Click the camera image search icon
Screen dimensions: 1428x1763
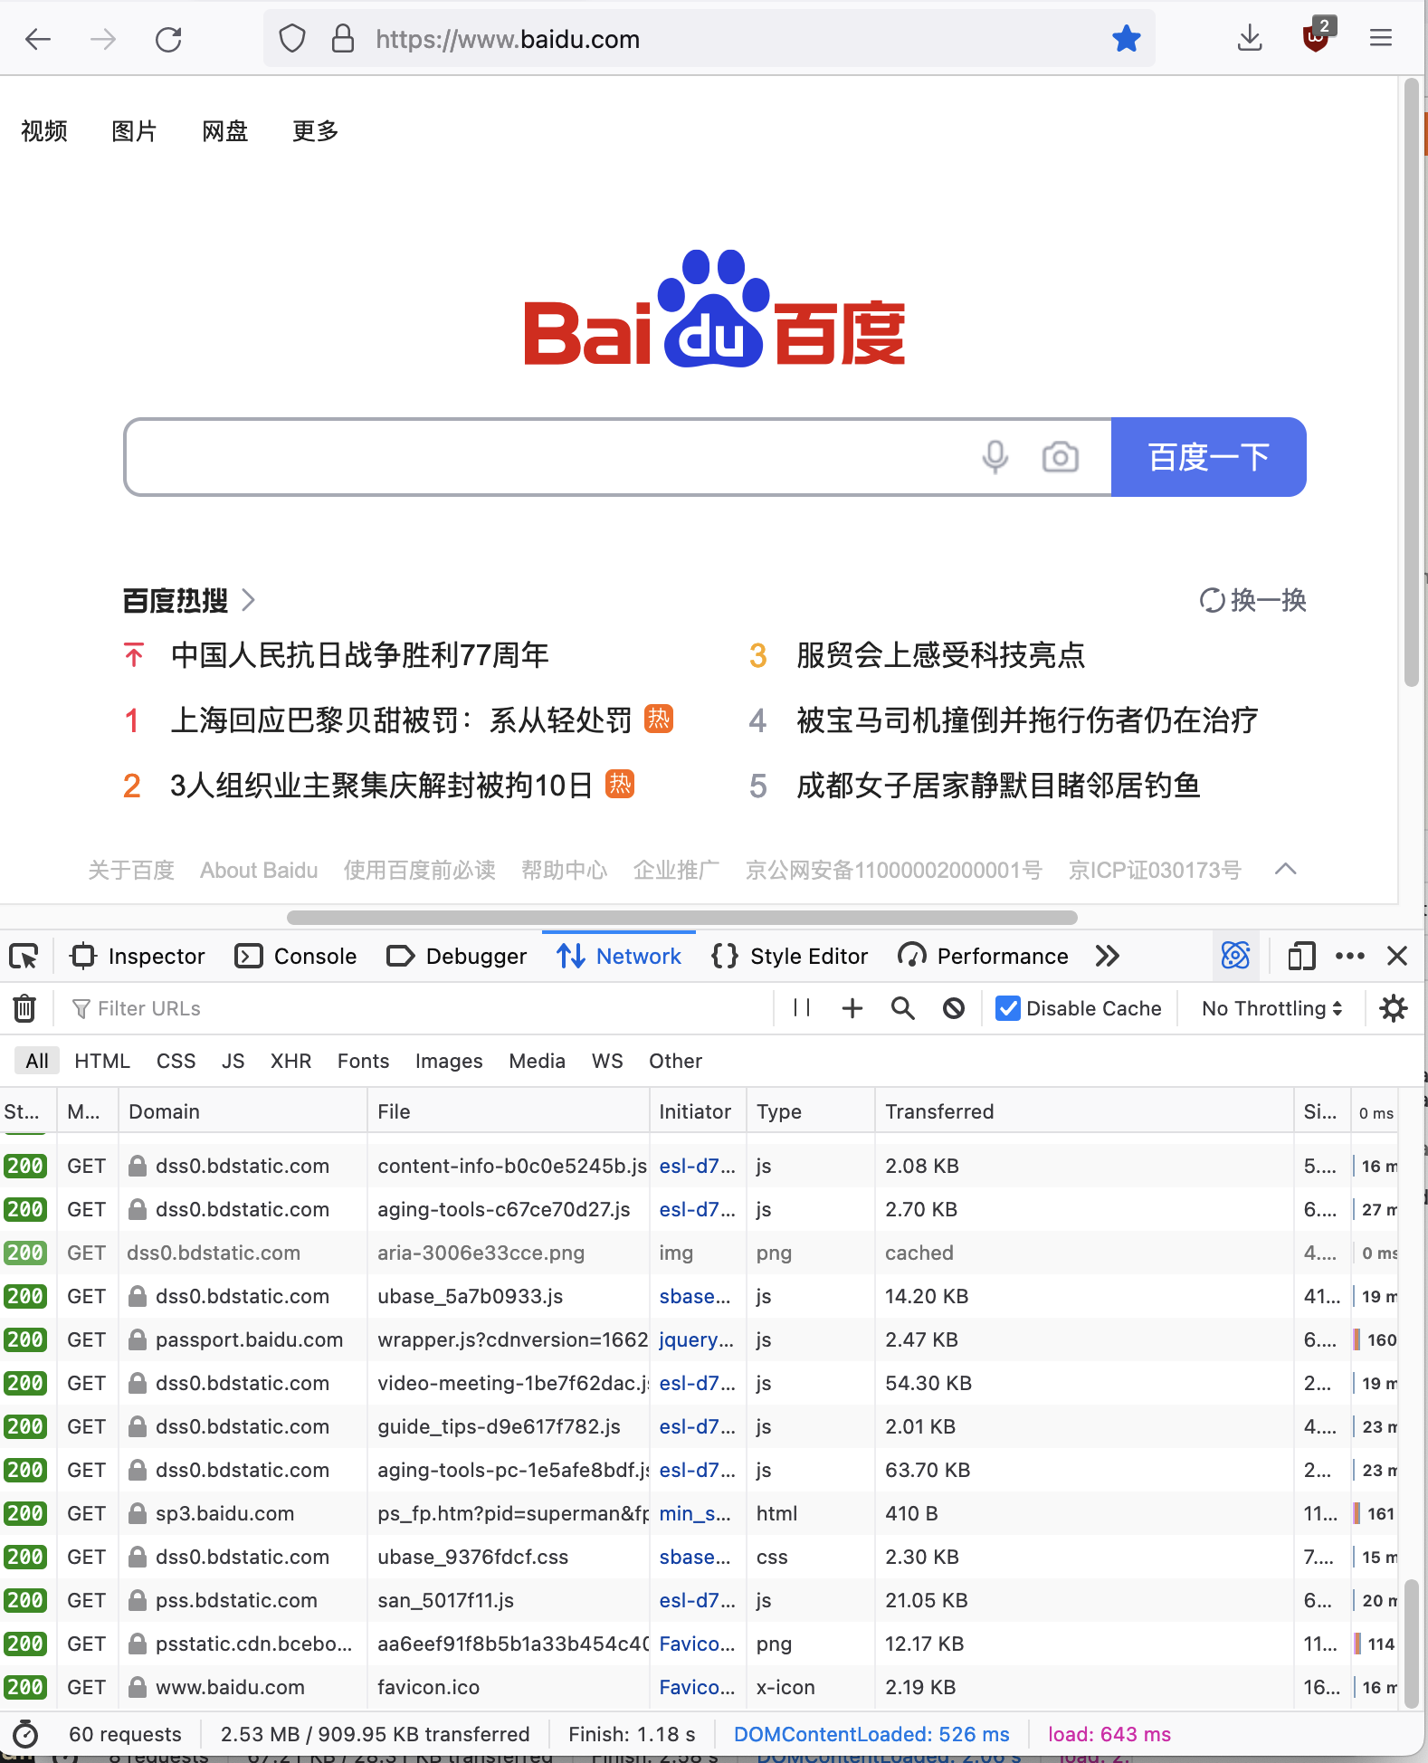tap(1061, 457)
